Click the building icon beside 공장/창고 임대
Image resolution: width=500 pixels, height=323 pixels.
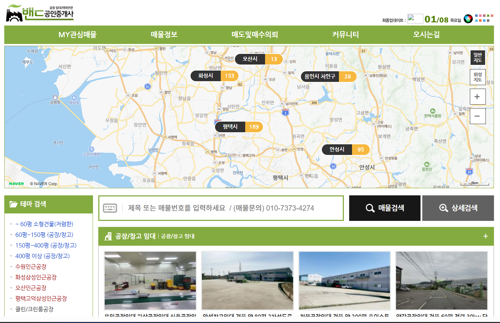point(108,236)
